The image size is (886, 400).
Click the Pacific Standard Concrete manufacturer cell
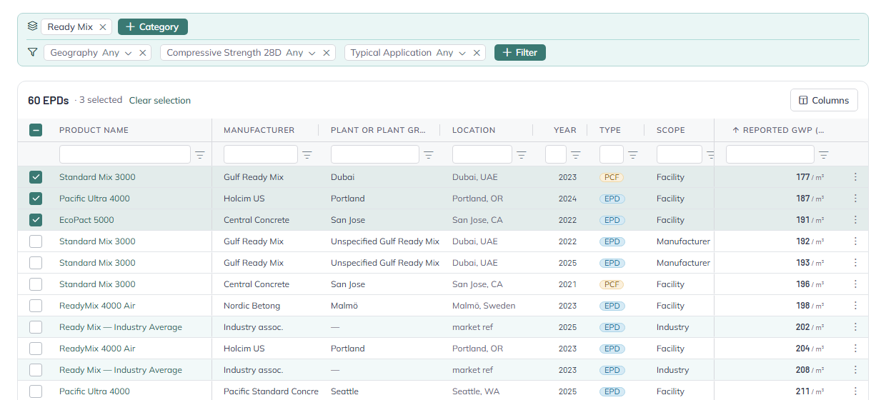point(271,391)
